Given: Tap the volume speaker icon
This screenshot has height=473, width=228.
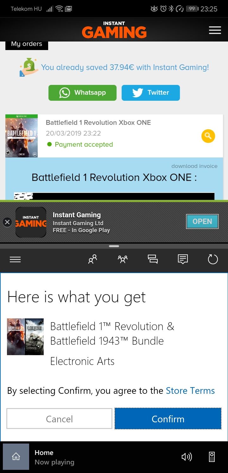Looking at the screenshot, I should [x=187, y=457].
